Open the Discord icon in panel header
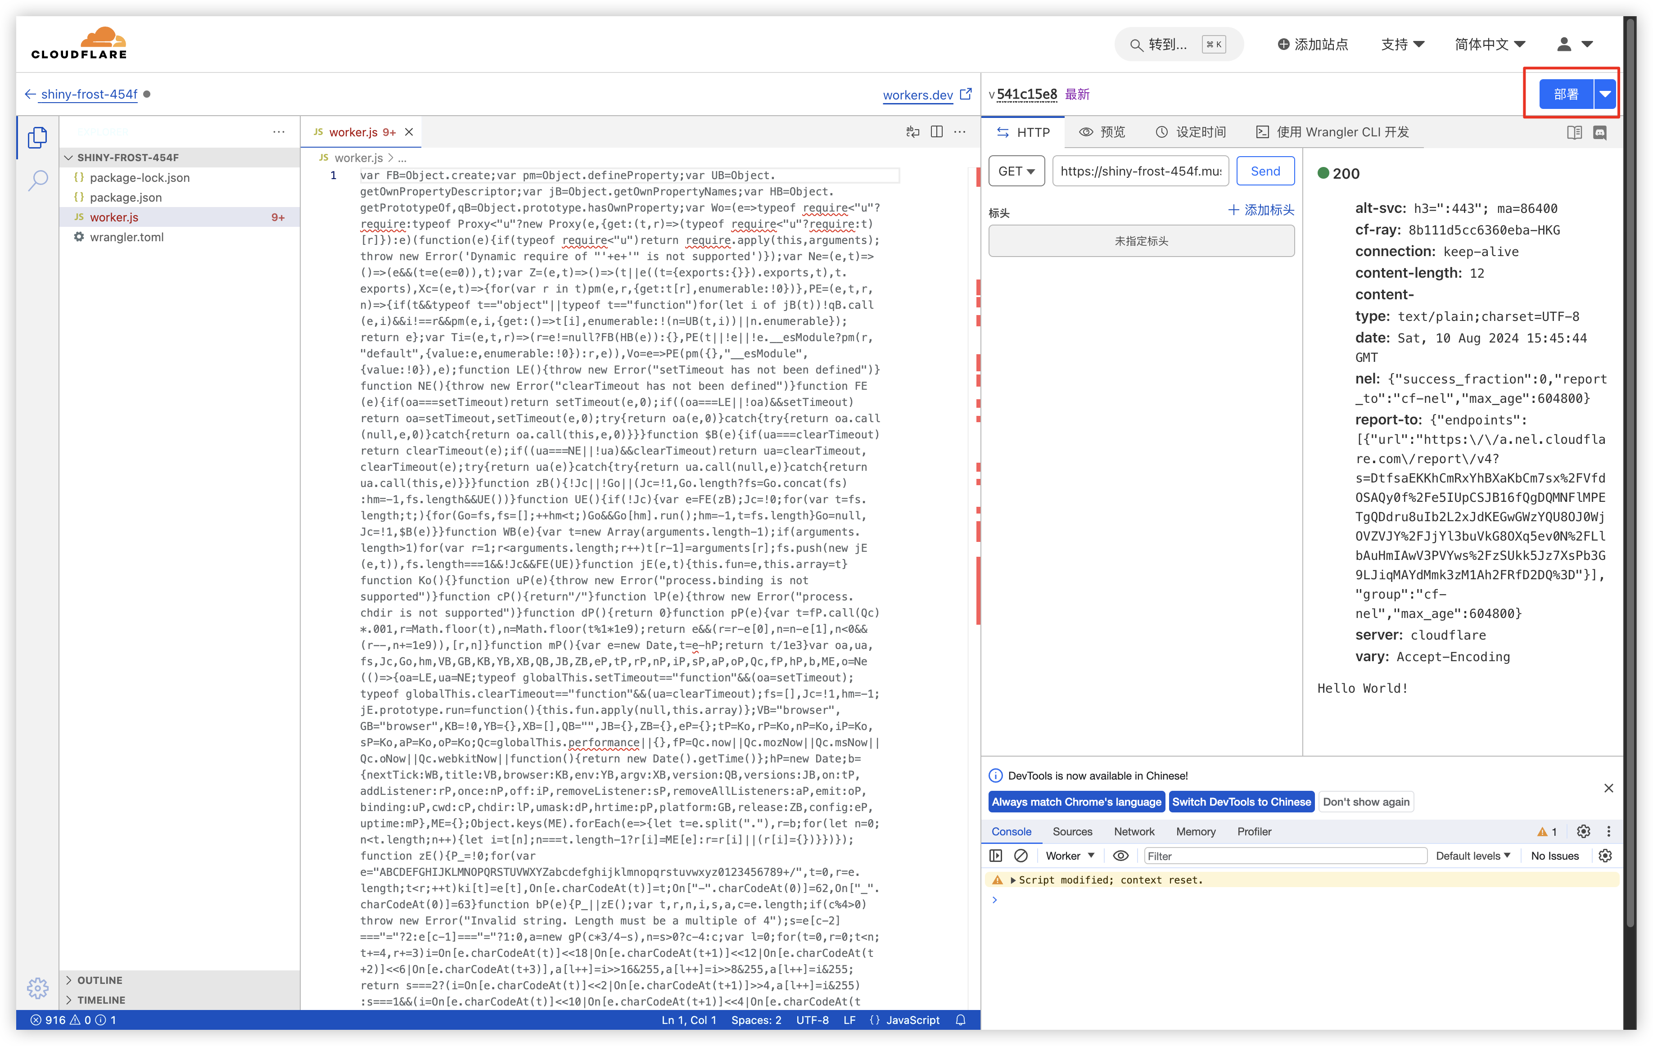Viewport: 1653px width, 1046px height. (x=1599, y=132)
